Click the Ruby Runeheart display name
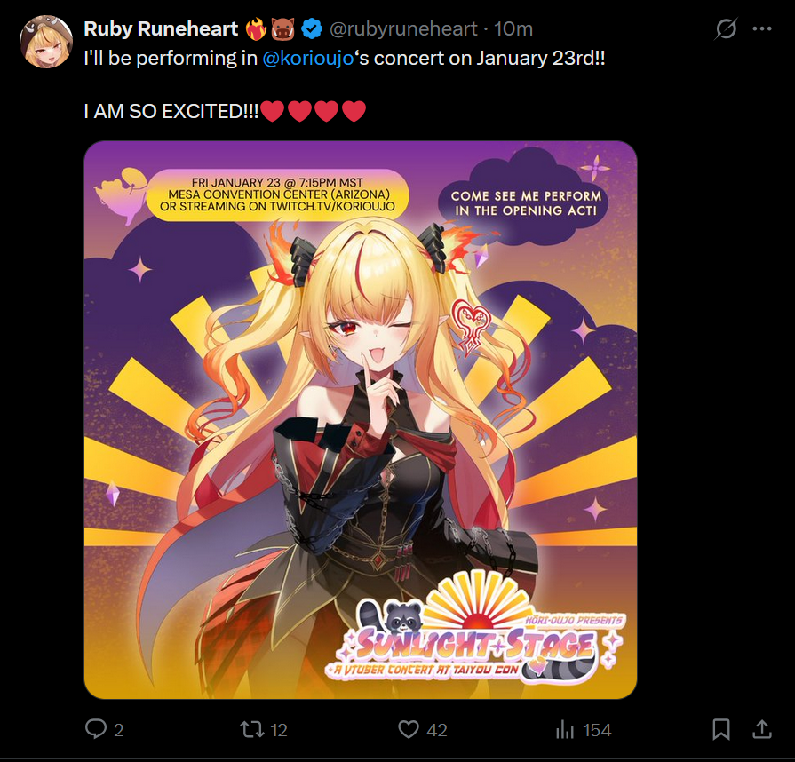The height and width of the screenshot is (762, 795). pyautogui.click(x=161, y=29)
